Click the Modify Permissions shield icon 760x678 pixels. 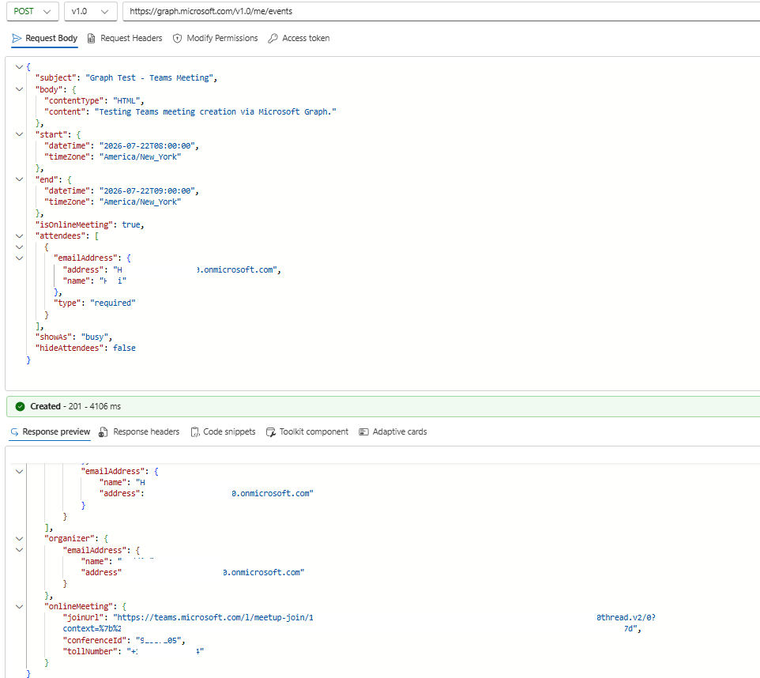coord(178,38)
